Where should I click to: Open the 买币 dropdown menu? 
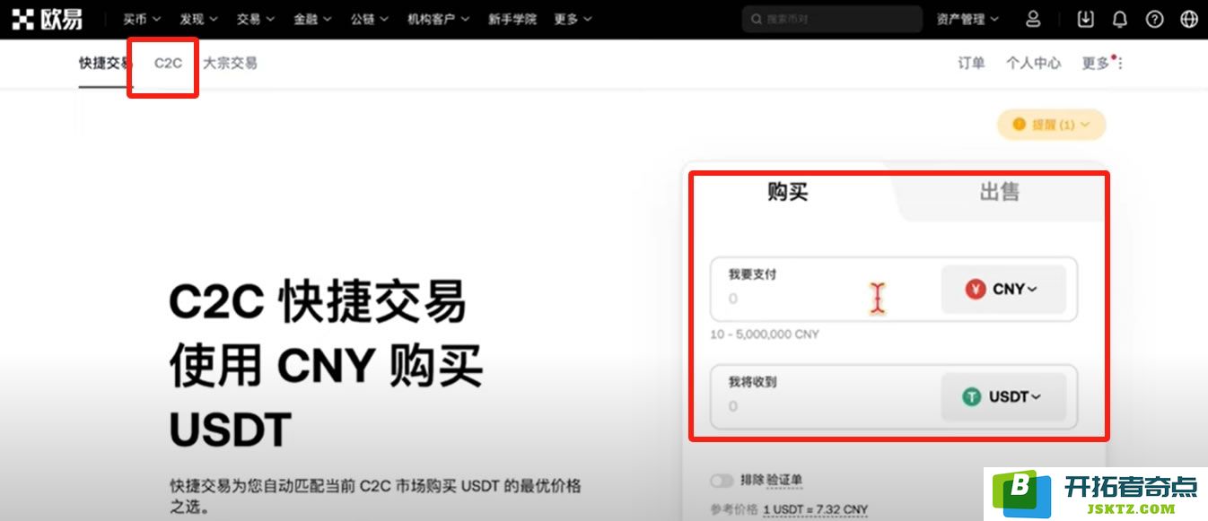click(x=142, y=19)
